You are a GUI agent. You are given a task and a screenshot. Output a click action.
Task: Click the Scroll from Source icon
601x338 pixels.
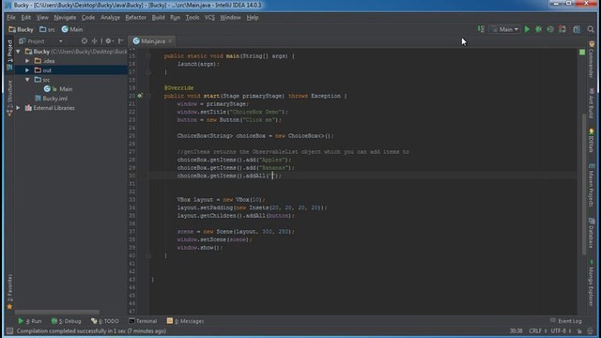pyautogui.click(x=85, y=41)
